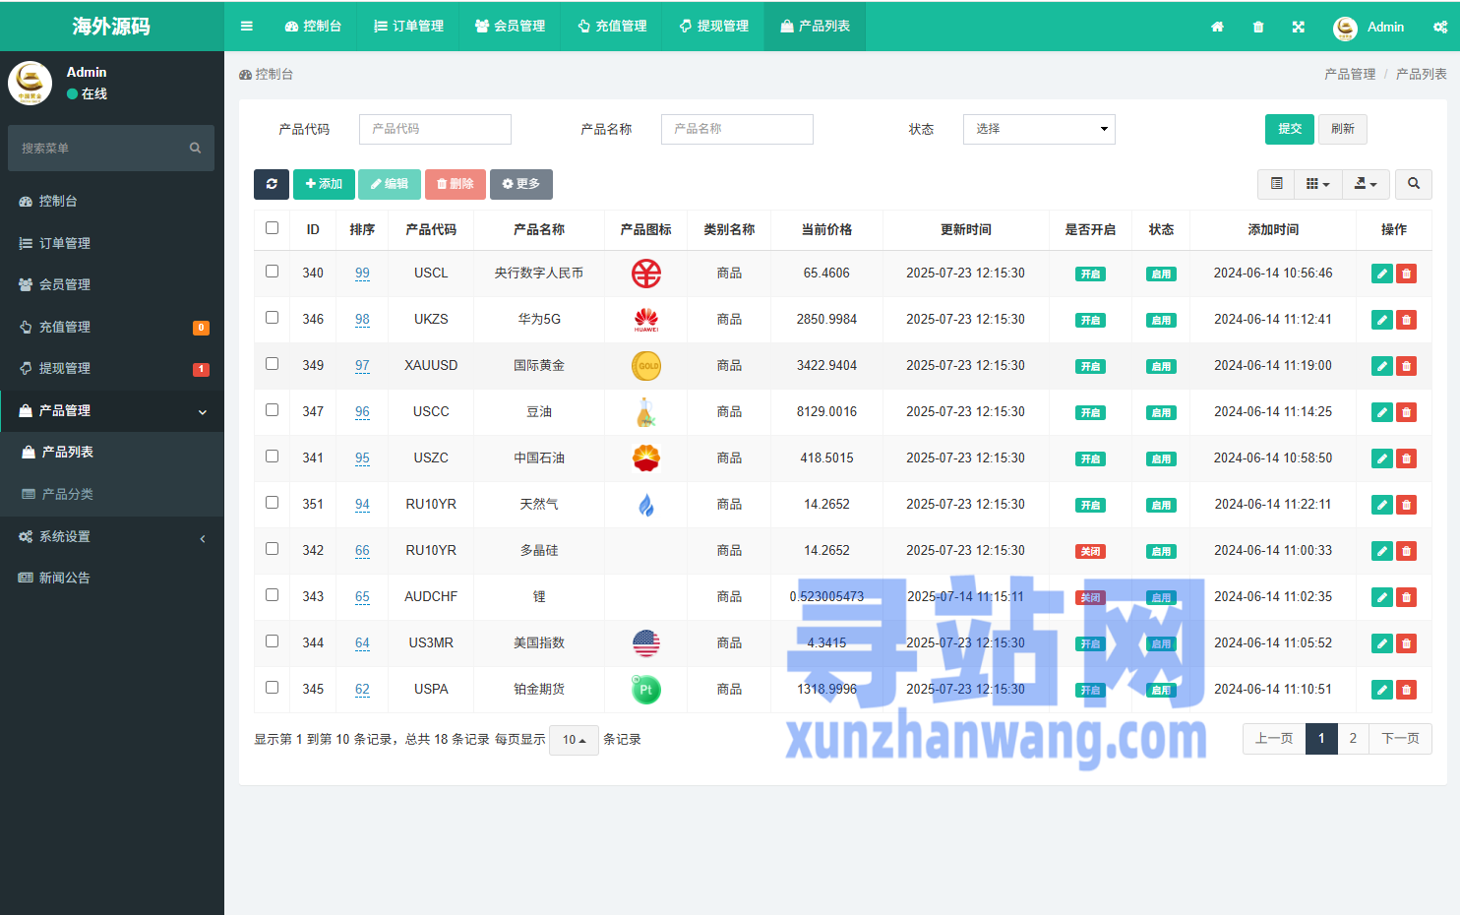1460x915 pixels.
Task: Toggle card view list icon
Action: 1276,184
